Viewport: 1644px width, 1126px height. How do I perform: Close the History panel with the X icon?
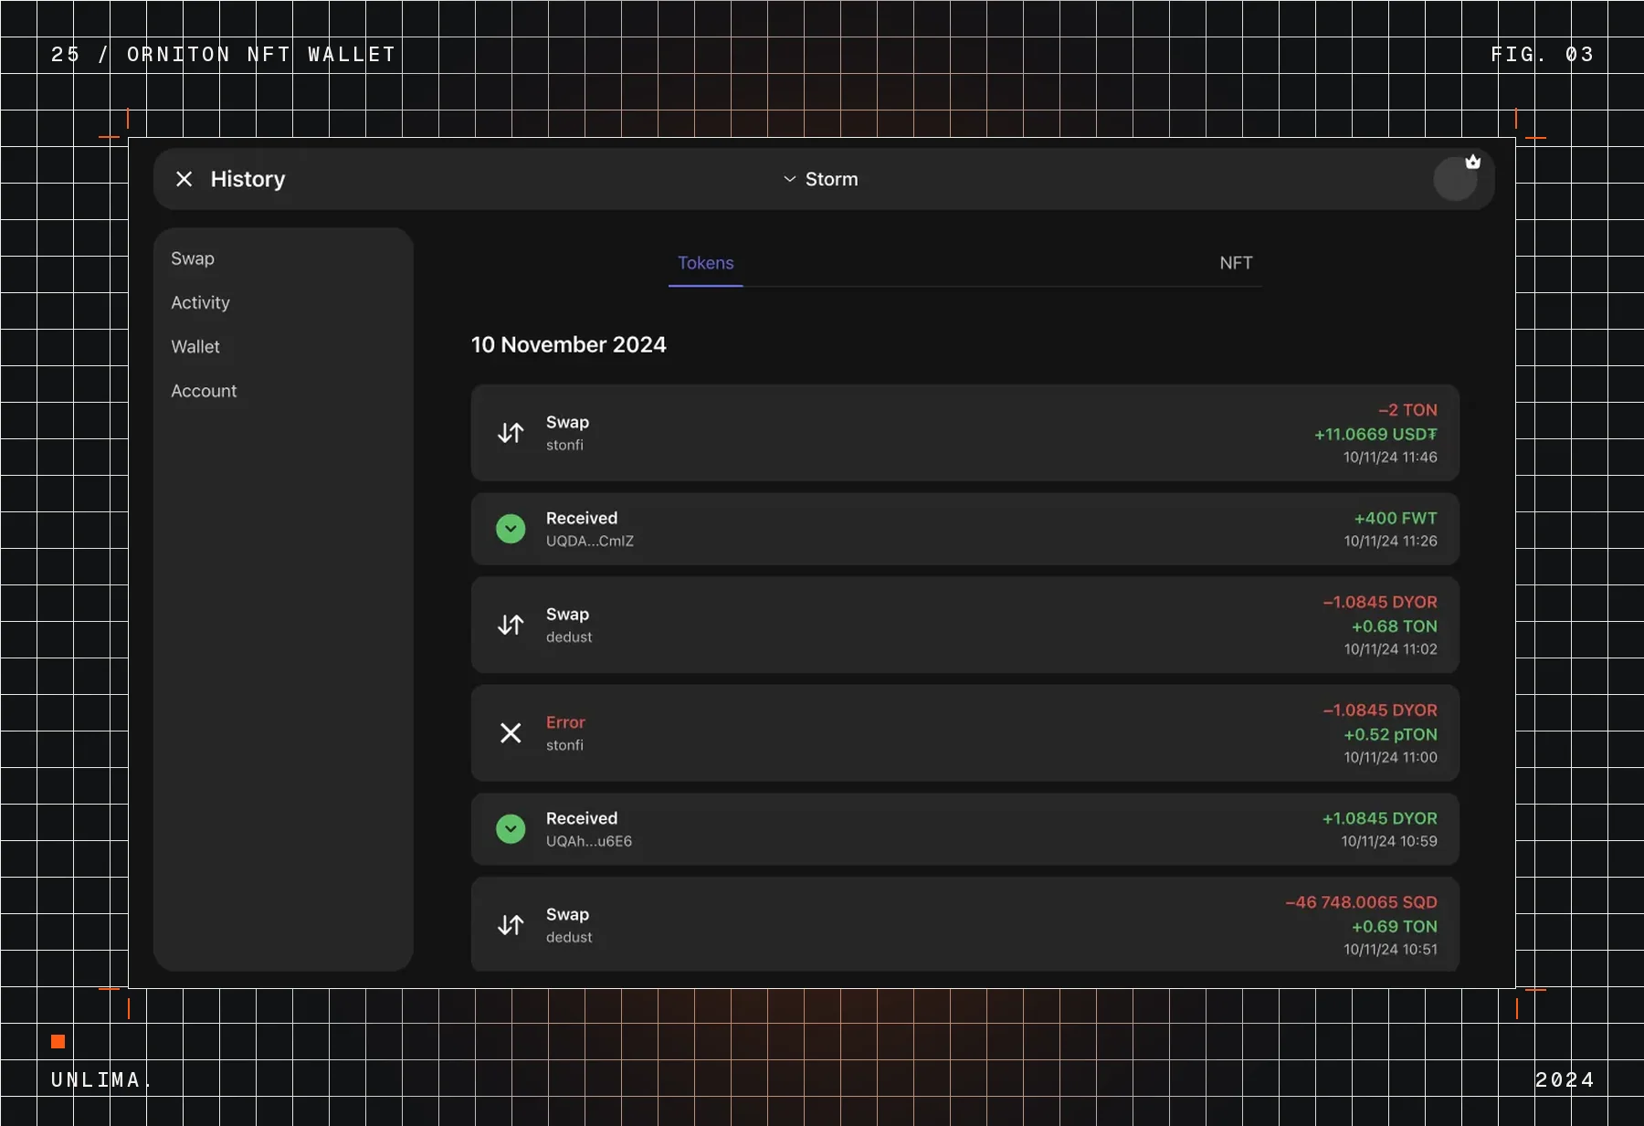click(184, 179)
